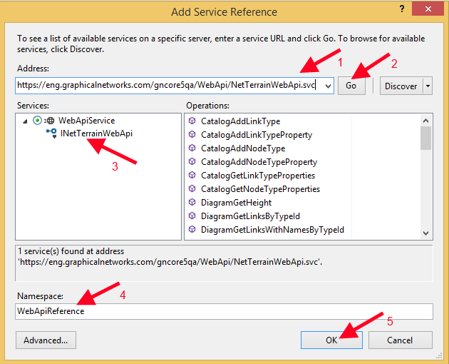This screenshot has width=449, height=364.
Task: Click the INetTerrainWebApi interface icon
Action: click(51, 133)
